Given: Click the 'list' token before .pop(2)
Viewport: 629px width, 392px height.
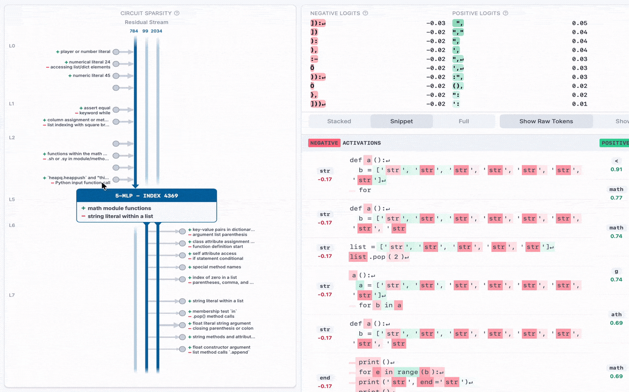Looking at the screenshot, I should [x=358, y=257].
